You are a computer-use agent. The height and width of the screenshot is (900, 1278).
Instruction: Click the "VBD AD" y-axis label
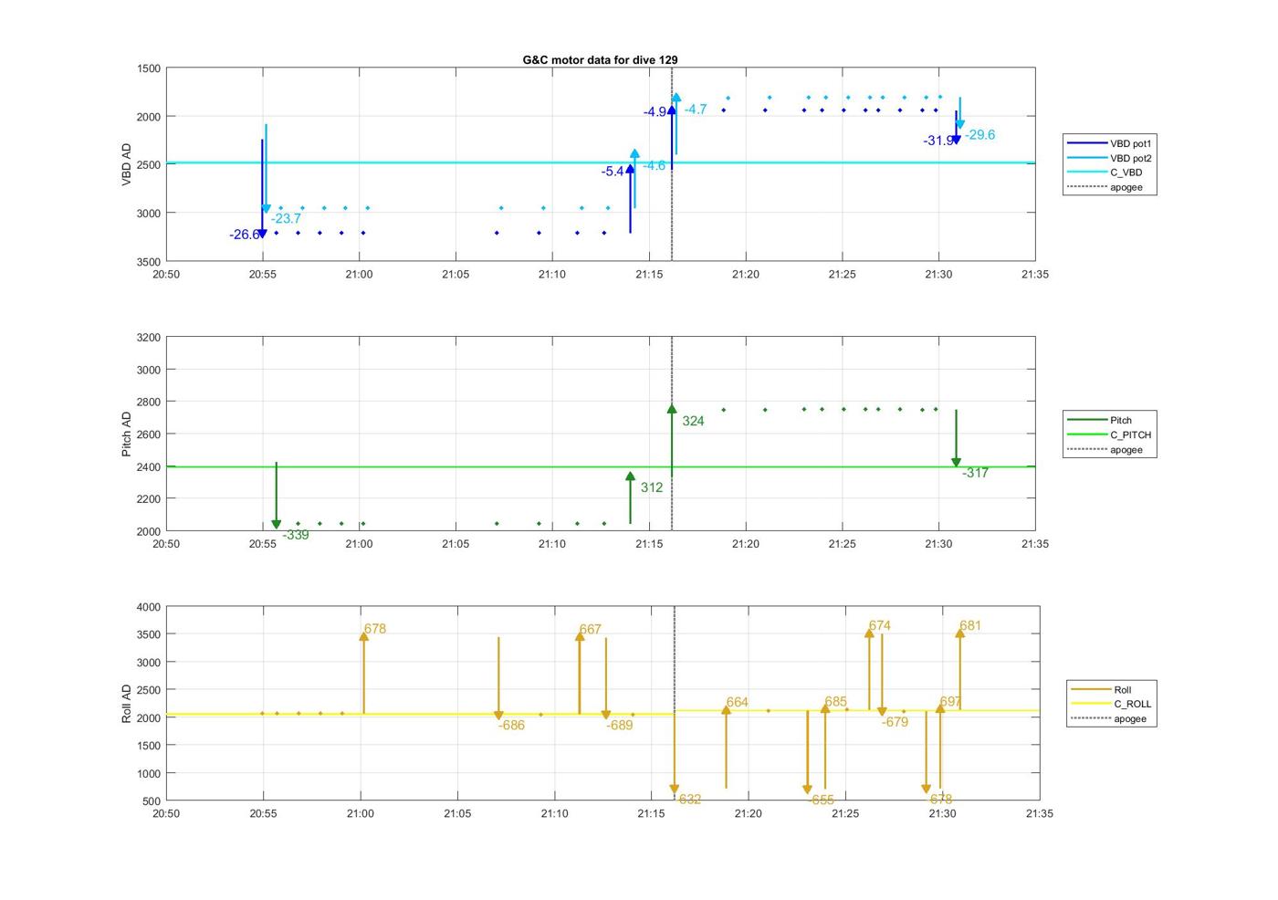(127, 164)
